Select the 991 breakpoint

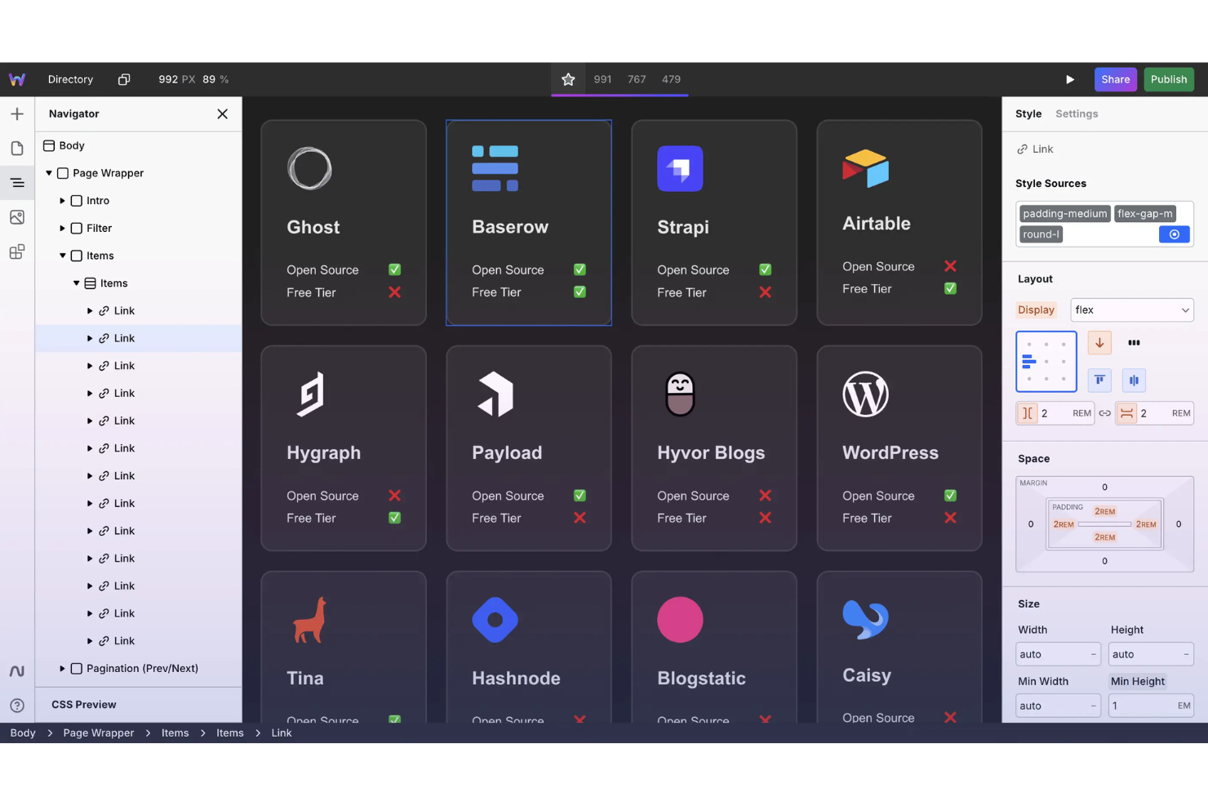tap(602, 79)
